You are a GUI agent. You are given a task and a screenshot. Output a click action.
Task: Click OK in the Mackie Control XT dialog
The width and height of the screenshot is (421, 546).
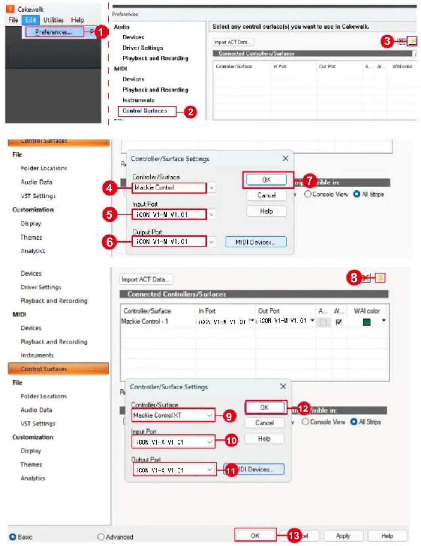coord(264,407)
